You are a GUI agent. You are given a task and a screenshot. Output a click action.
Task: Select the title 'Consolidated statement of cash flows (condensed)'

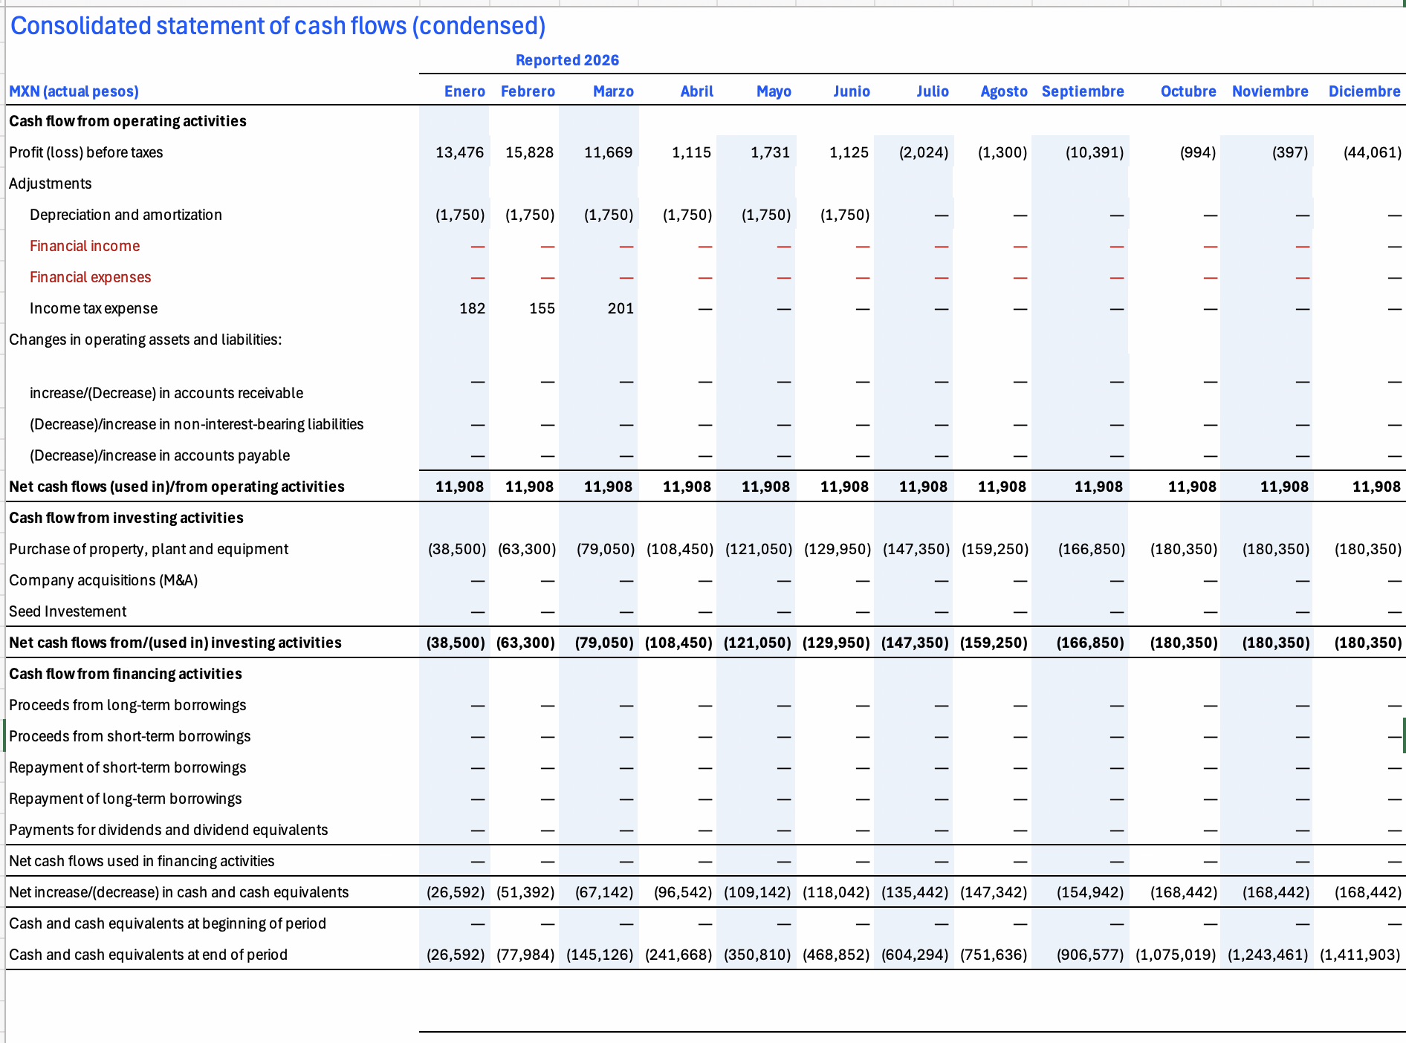(x=278, y=26)
